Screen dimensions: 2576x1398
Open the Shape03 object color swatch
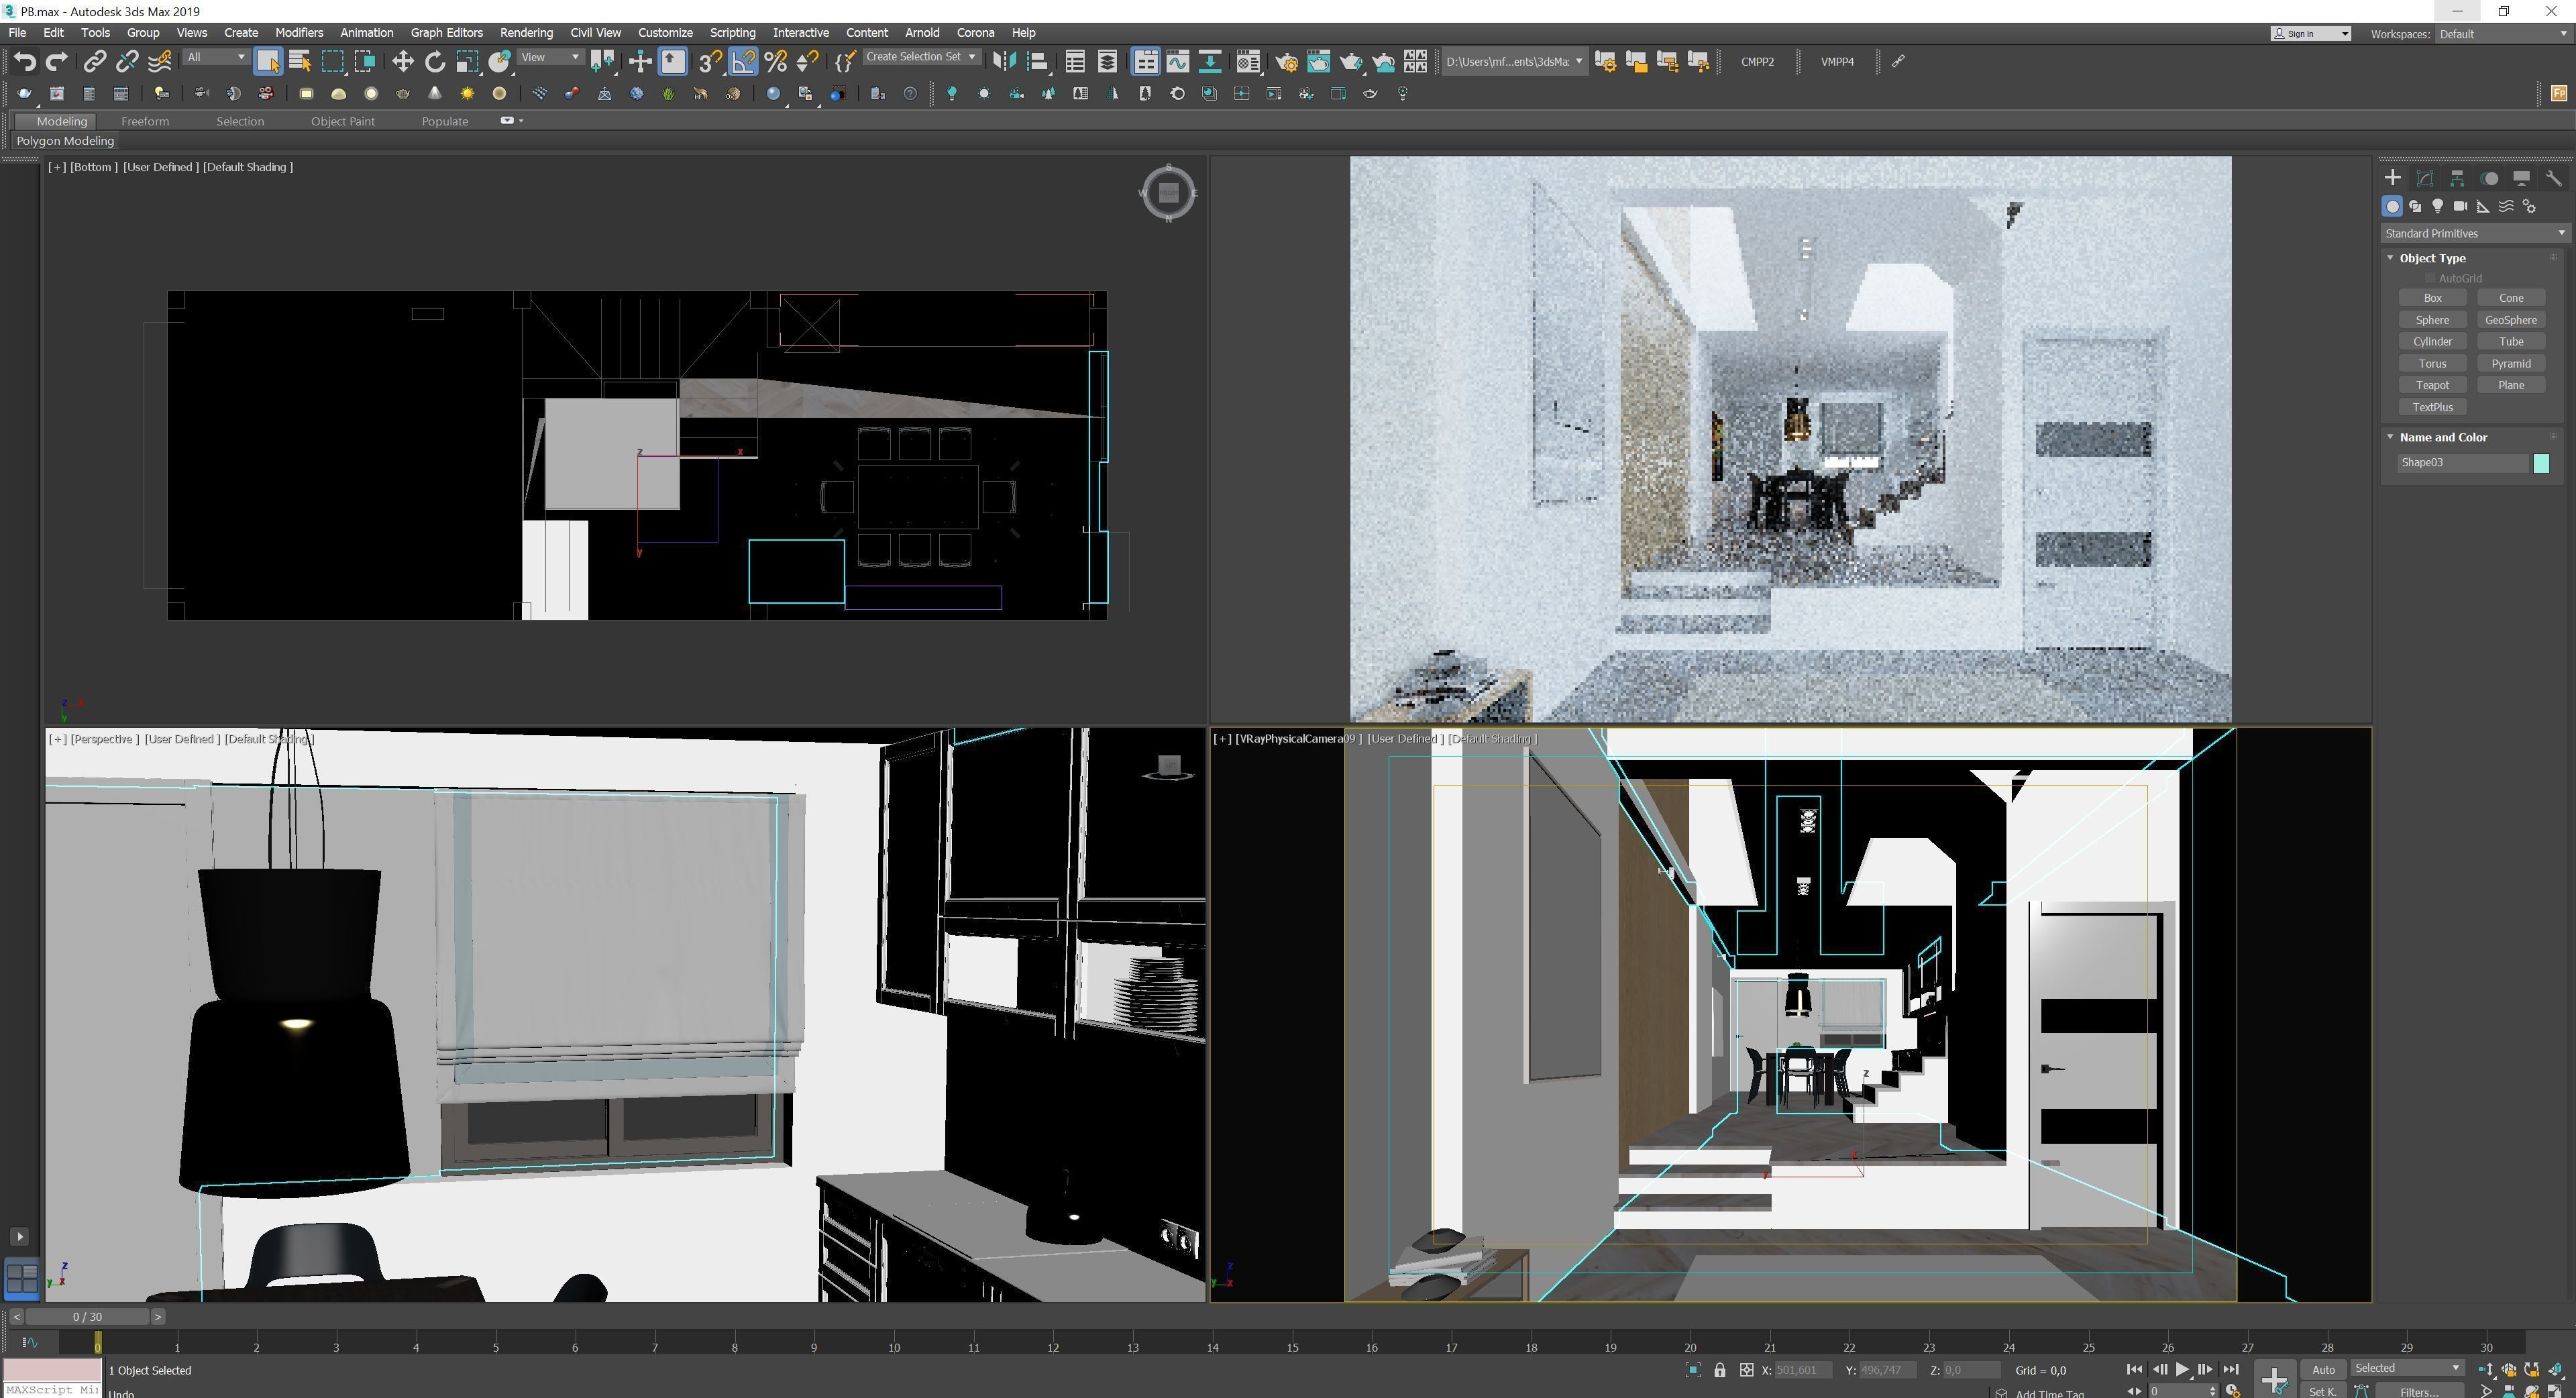2541,463
